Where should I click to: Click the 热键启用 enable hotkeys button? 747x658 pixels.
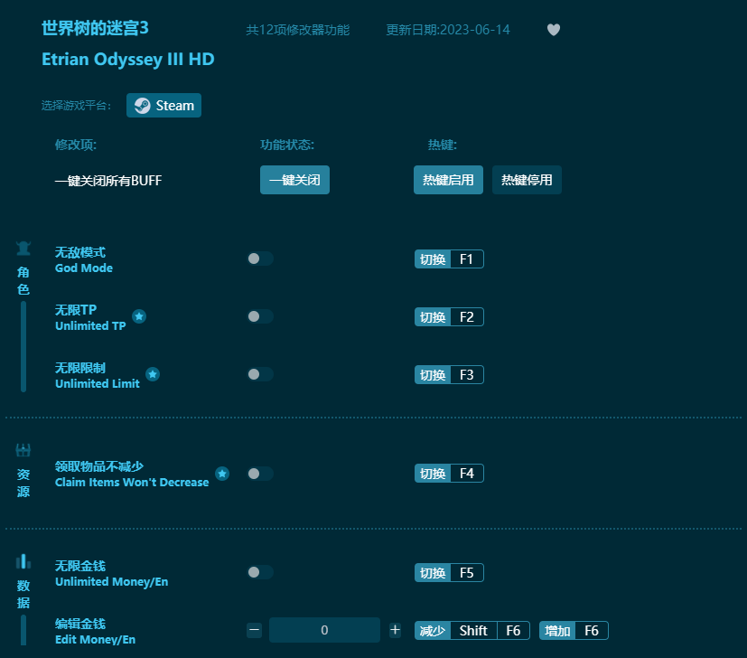(x=448, y=180)
